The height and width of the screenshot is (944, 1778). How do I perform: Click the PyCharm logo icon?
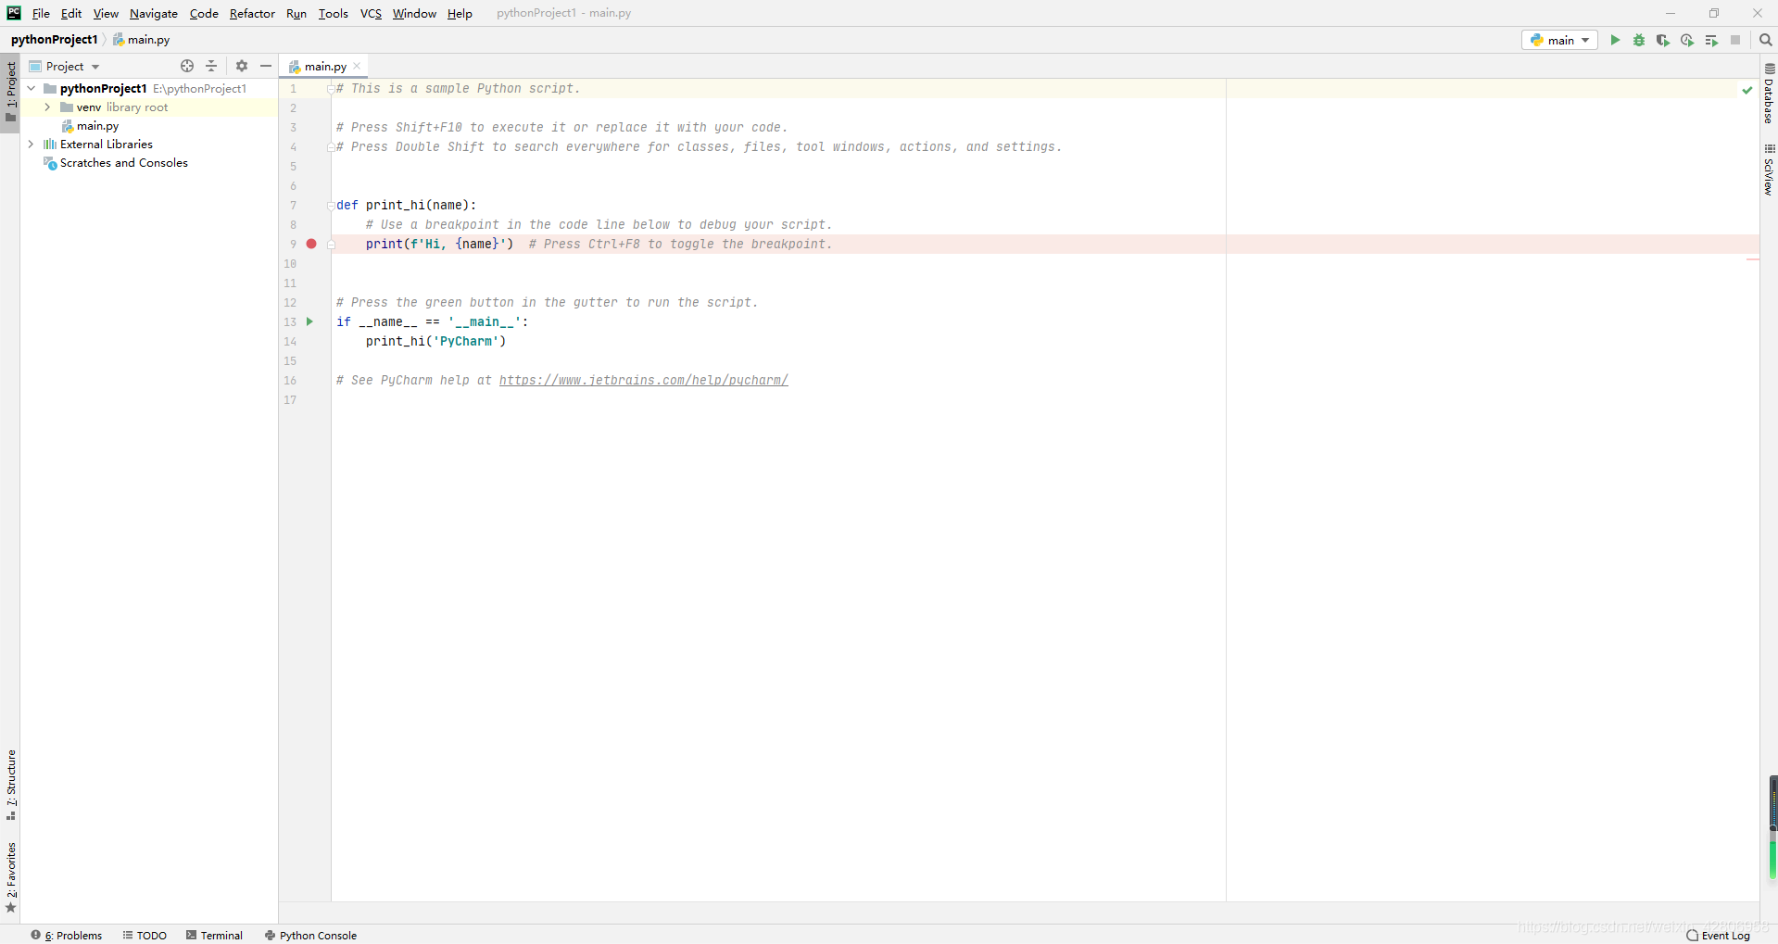click(13, 13)
